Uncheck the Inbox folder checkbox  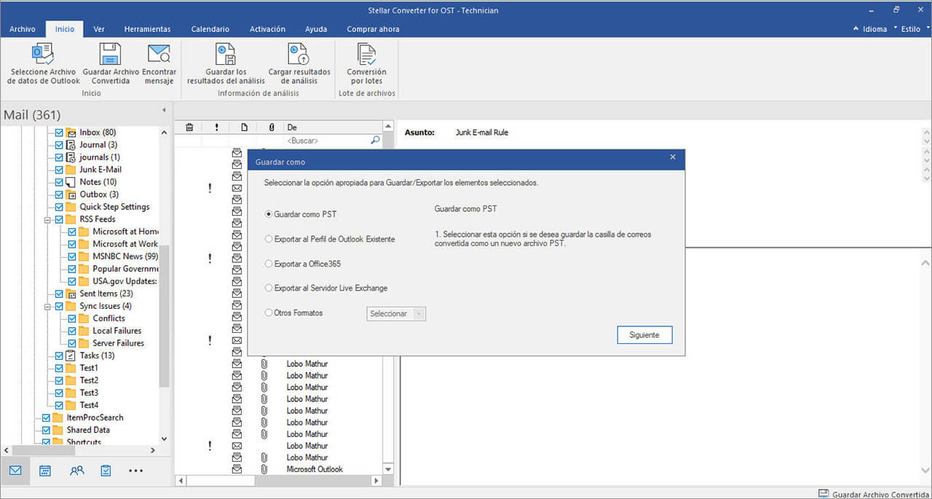(x=60, y=133)
